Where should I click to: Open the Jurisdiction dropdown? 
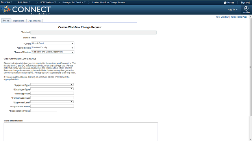tap(53, 48)
